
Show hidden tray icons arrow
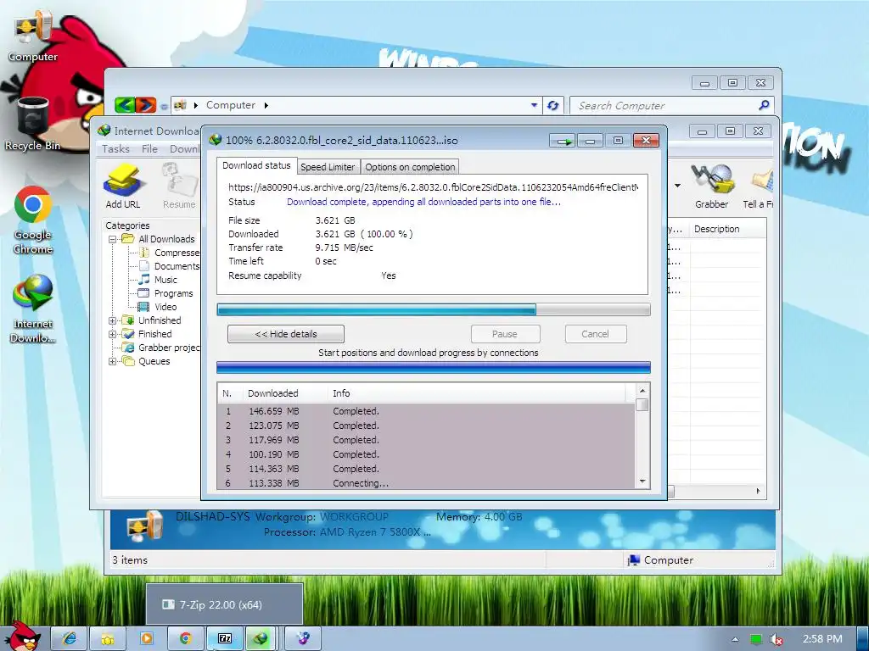pos(735,639)
